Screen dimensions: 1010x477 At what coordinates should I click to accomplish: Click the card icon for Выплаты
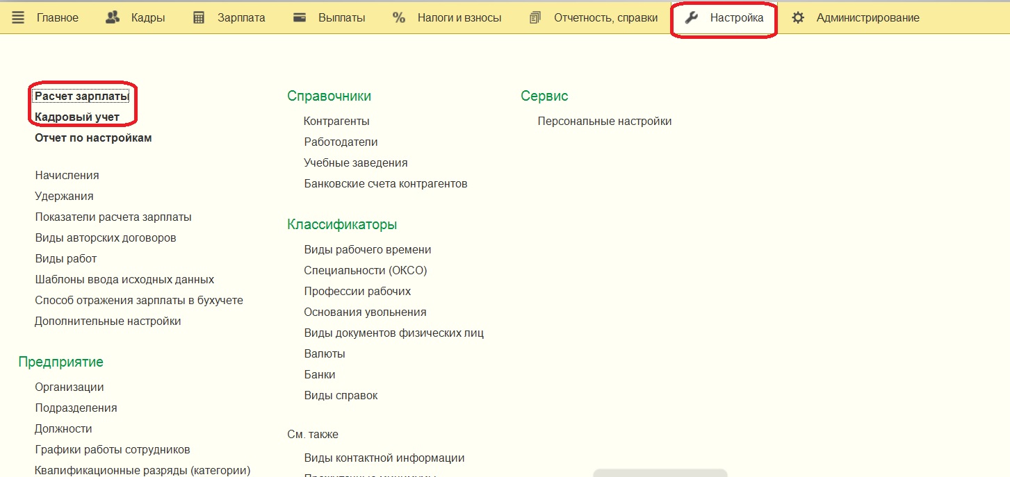tap(300, 18)
